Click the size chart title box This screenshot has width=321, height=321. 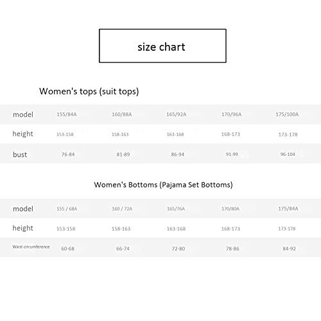[162, 46]
